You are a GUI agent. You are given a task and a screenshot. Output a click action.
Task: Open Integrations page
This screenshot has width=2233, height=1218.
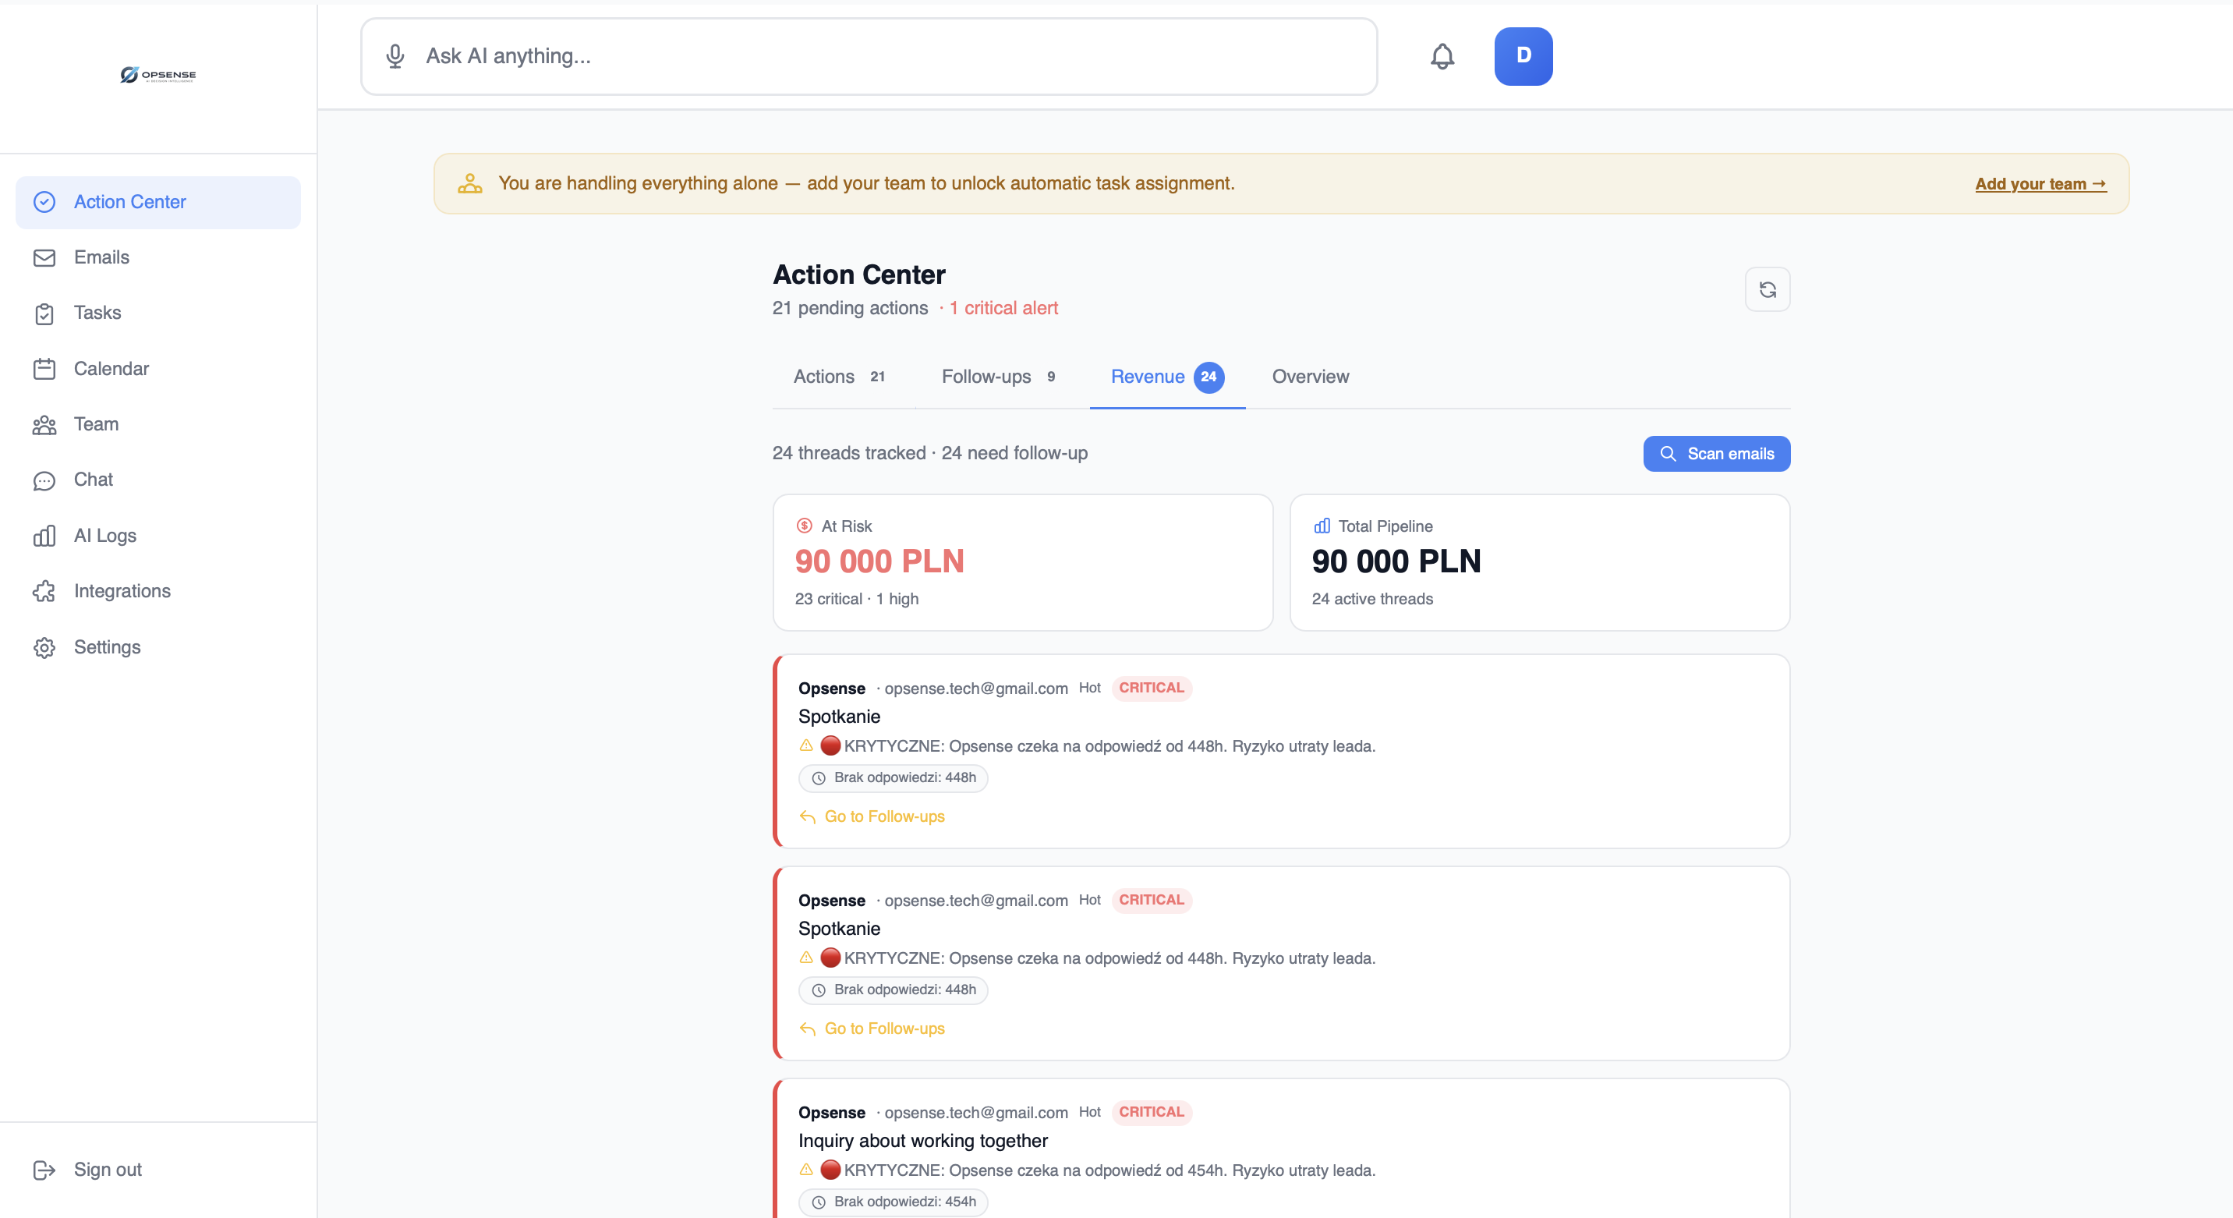coord(122,591)
